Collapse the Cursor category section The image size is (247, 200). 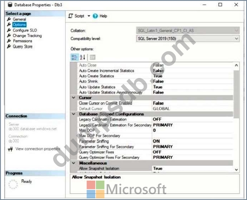coord(74,98)
